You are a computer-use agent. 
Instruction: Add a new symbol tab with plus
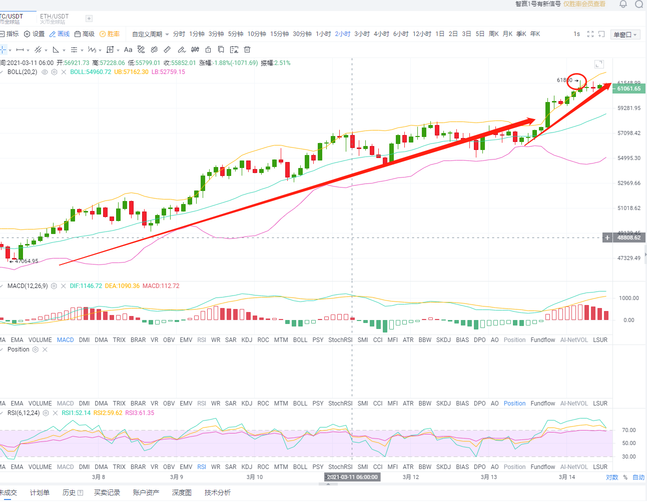click(x=89, y=18)
